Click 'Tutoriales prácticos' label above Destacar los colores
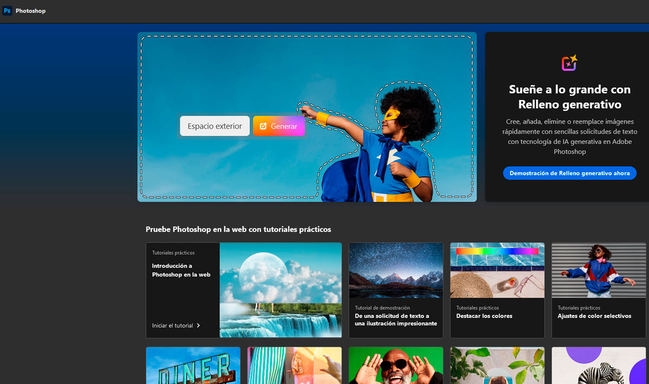 [x=478, y=308]
